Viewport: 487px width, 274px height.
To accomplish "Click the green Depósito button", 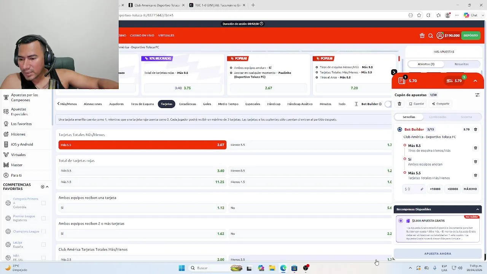I will [471, 35].
